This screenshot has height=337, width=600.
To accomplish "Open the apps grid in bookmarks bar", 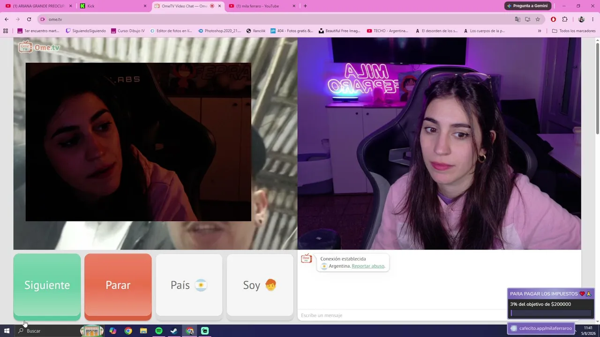I will [x=6, y=31].
